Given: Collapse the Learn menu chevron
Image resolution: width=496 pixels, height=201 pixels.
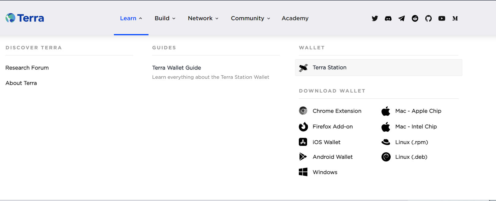Looking at the screenshot, I should click(141, 18).
